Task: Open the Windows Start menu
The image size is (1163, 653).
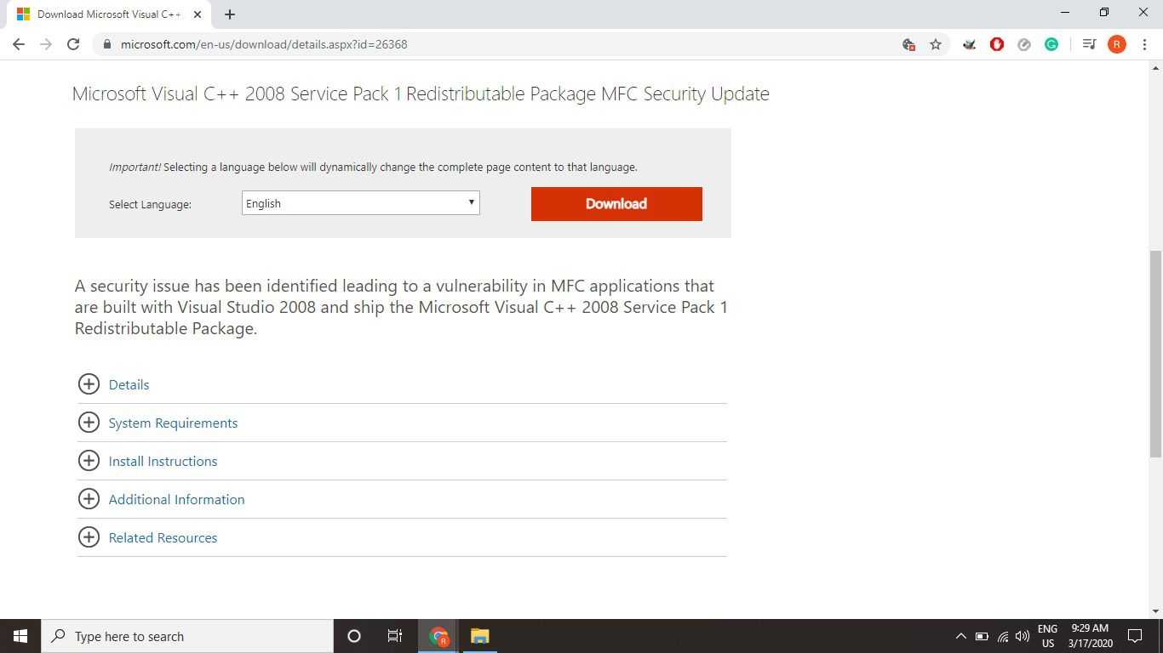Action: click(20, 636)
